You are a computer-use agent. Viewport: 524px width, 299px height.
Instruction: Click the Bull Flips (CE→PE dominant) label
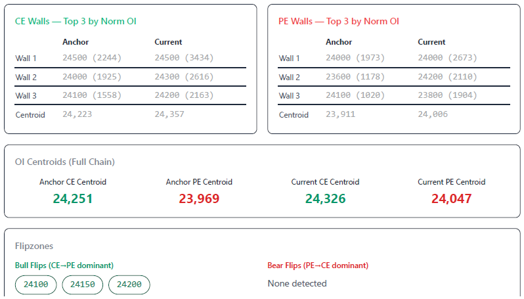(x=64, y=265)
